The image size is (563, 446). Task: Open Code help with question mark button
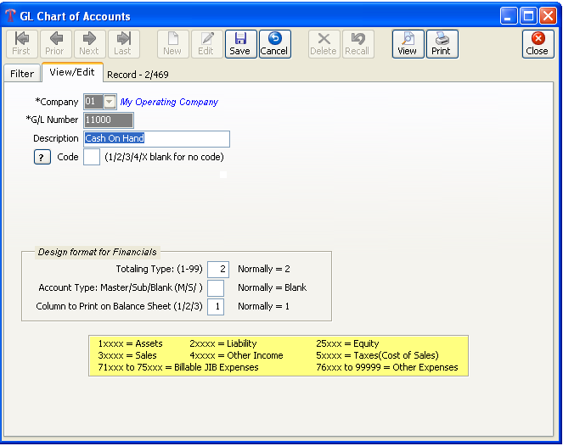[42, 157]
